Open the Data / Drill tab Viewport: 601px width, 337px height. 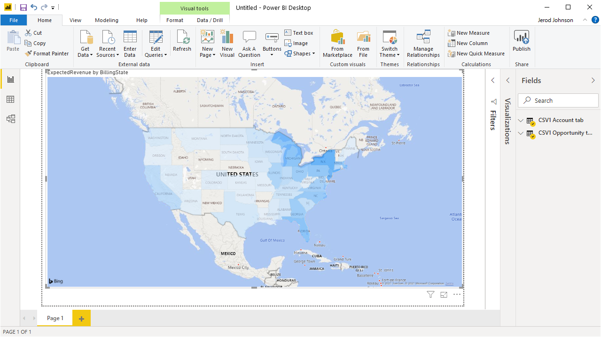[x=210, y=20]
